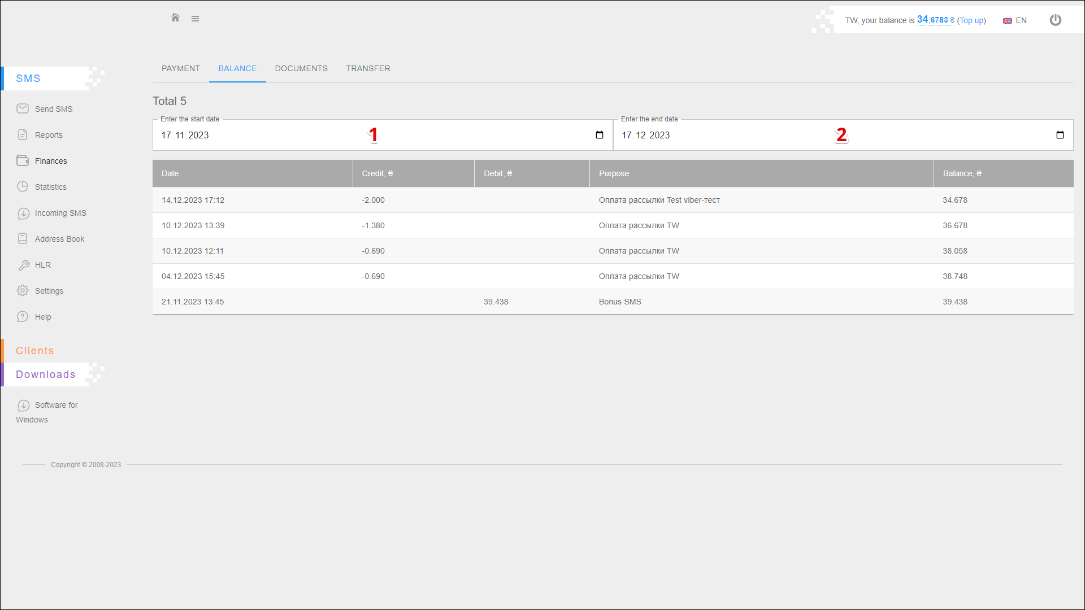The width and height of the screenshot is (1085, 610).
Task: Open Reports document icon
Action: point(23,134)
